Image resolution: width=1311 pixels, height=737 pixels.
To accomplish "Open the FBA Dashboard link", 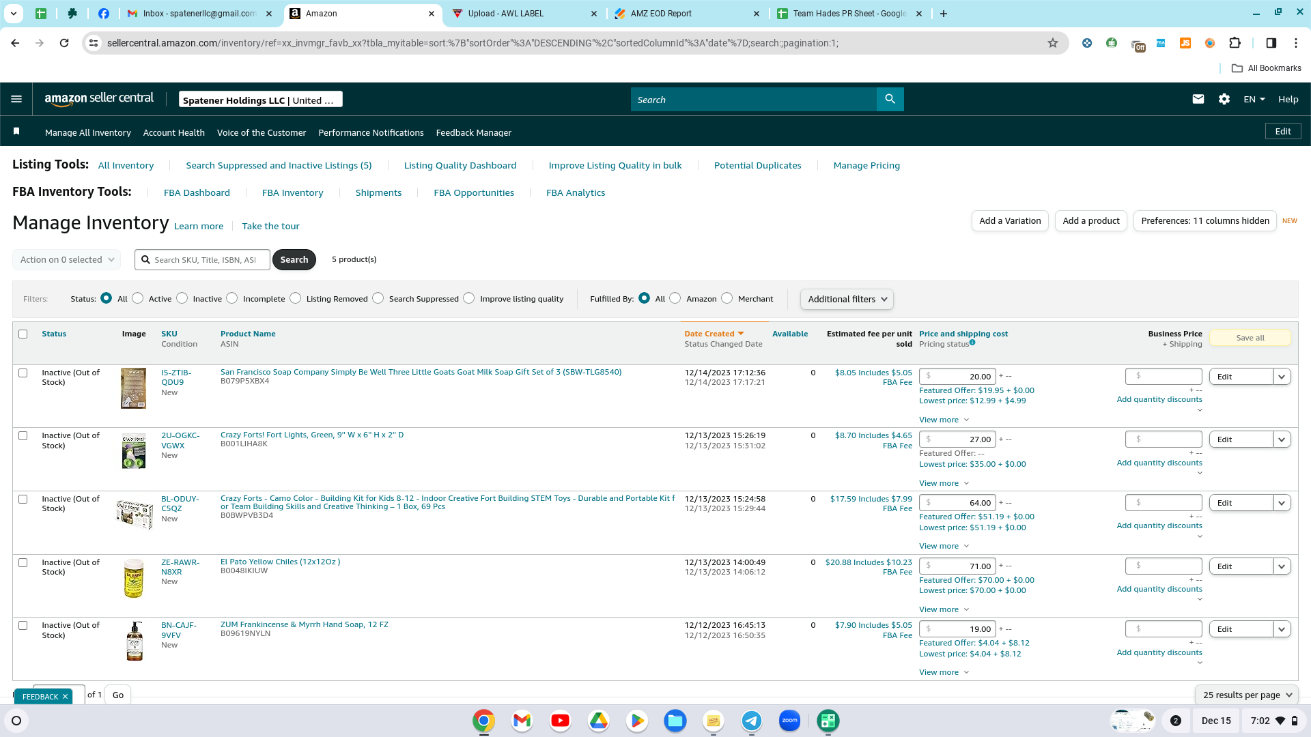I will 197,193.
